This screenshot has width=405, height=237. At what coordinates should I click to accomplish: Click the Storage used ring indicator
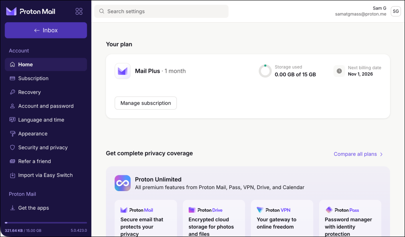(265, 71)
